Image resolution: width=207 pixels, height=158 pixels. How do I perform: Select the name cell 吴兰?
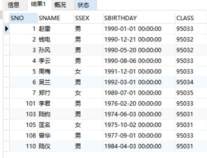[56, 82]
